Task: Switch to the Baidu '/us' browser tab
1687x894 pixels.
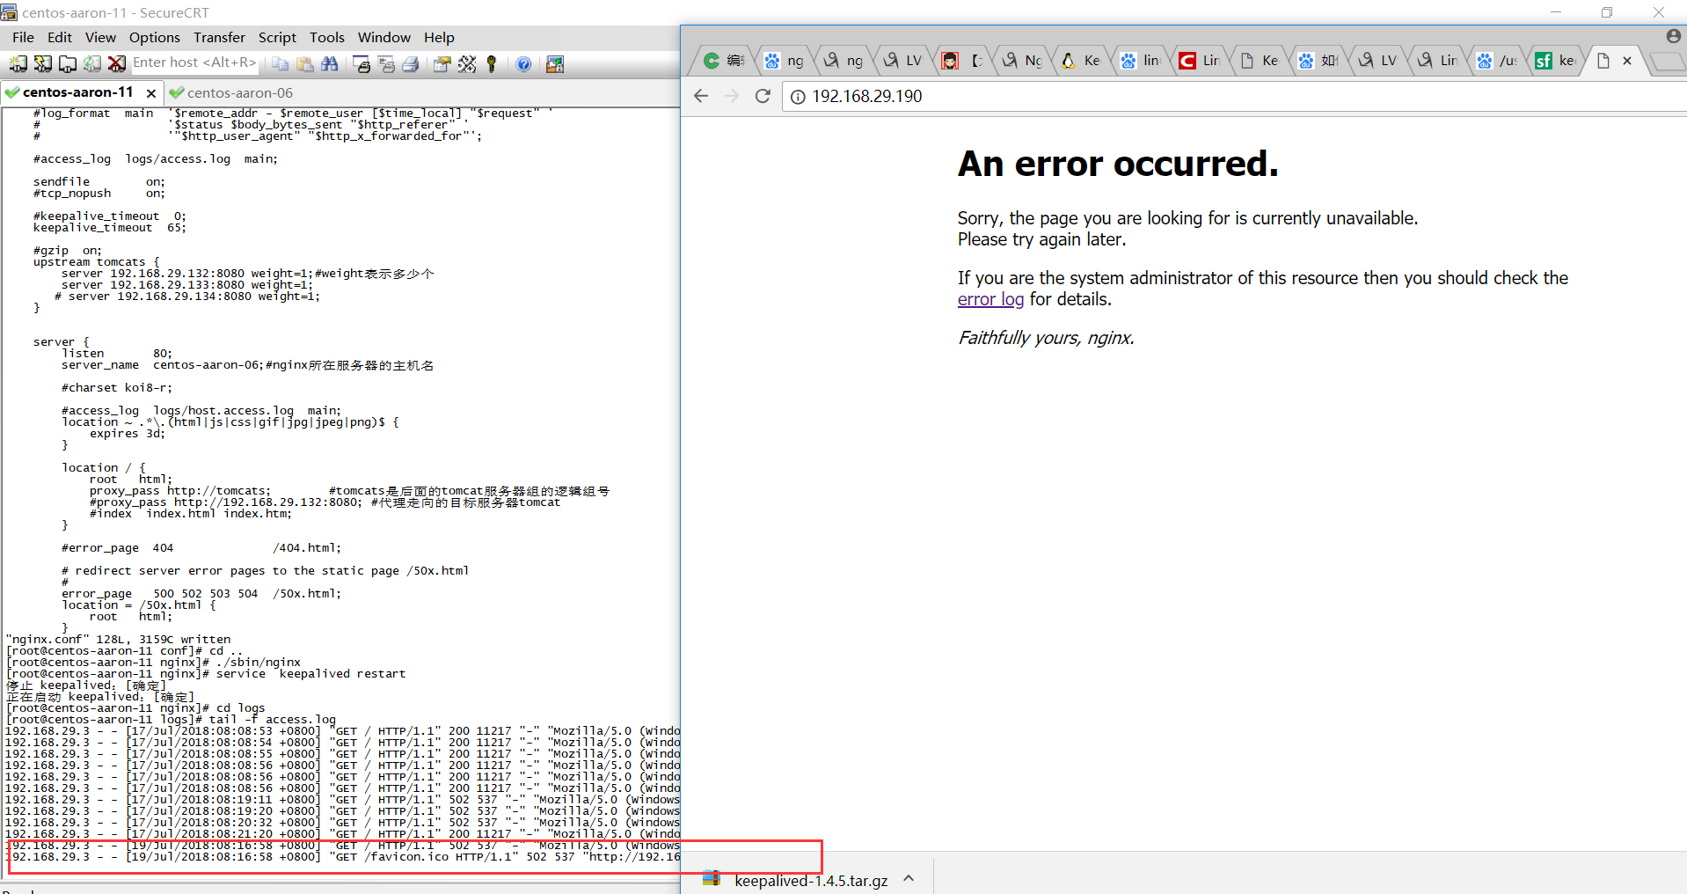Action: click(1497, 61)
